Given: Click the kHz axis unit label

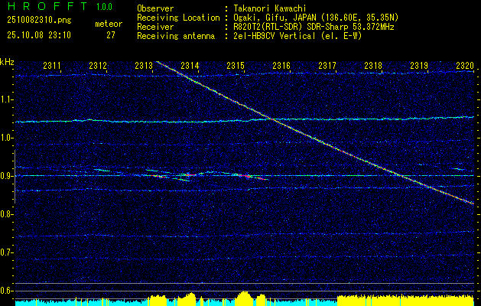Looking at the screenshot, I should click(x=7, y=61).
